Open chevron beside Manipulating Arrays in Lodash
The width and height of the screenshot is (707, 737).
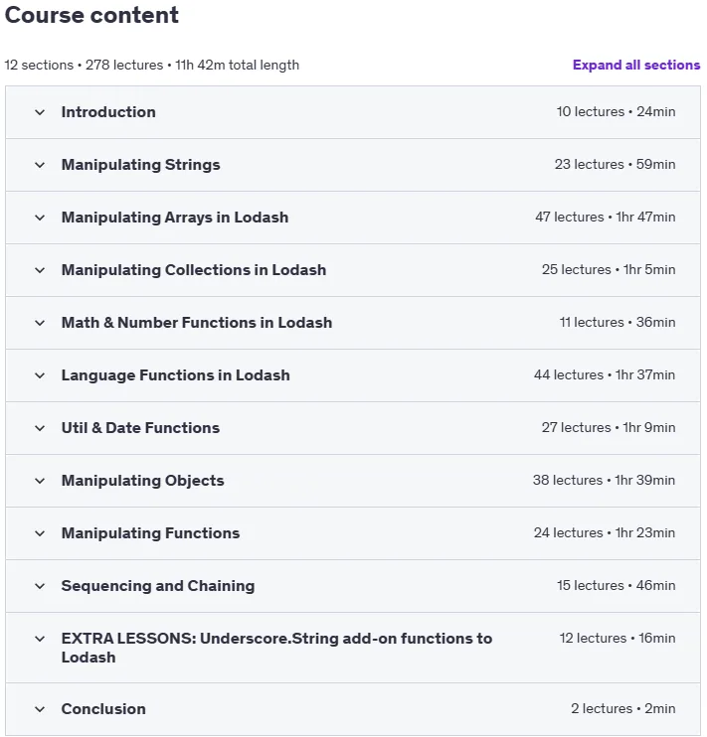[40, 218]
